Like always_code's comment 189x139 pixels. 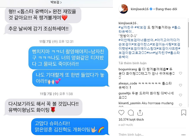180,85
